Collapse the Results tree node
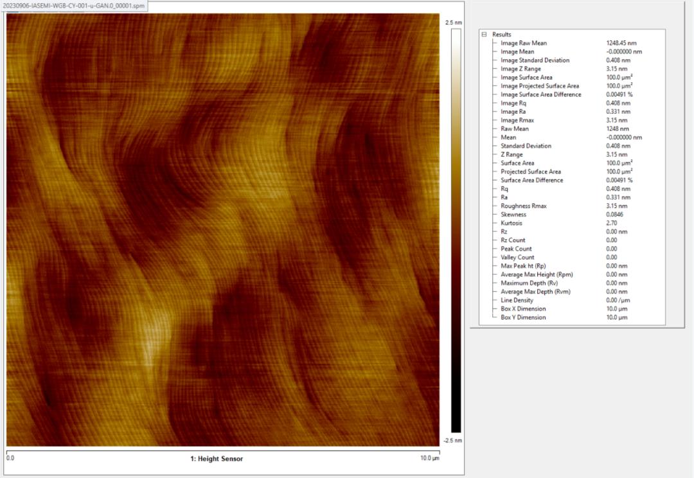 click(x=484, y=34)
